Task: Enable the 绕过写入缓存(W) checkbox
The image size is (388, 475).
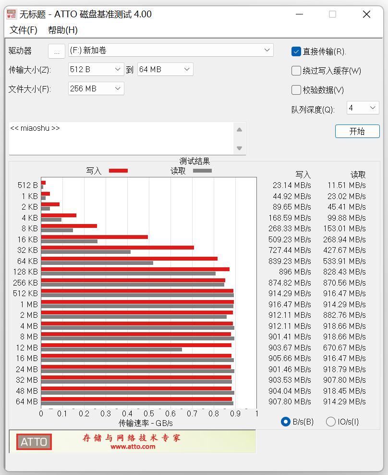Action: click(296, 70)
